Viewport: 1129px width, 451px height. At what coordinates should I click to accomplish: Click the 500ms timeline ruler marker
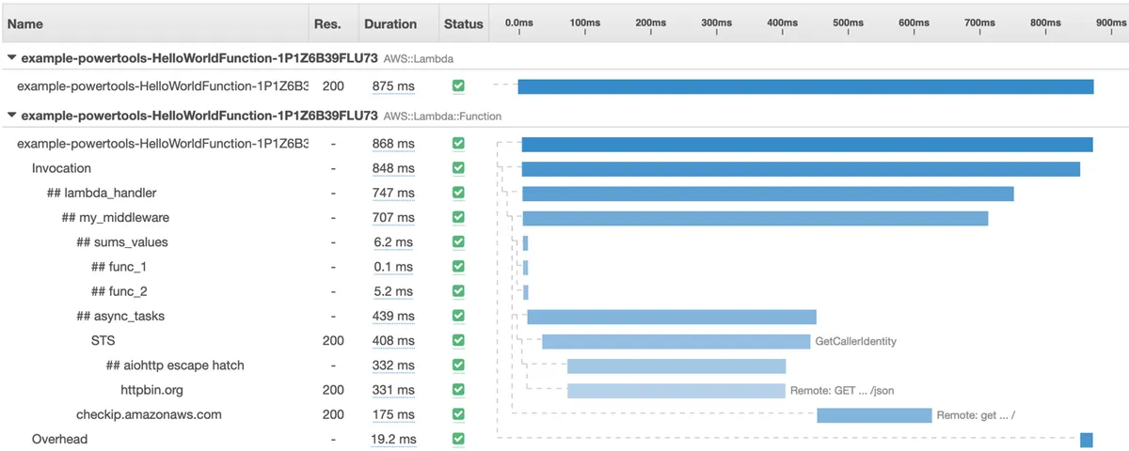(848, 23)
